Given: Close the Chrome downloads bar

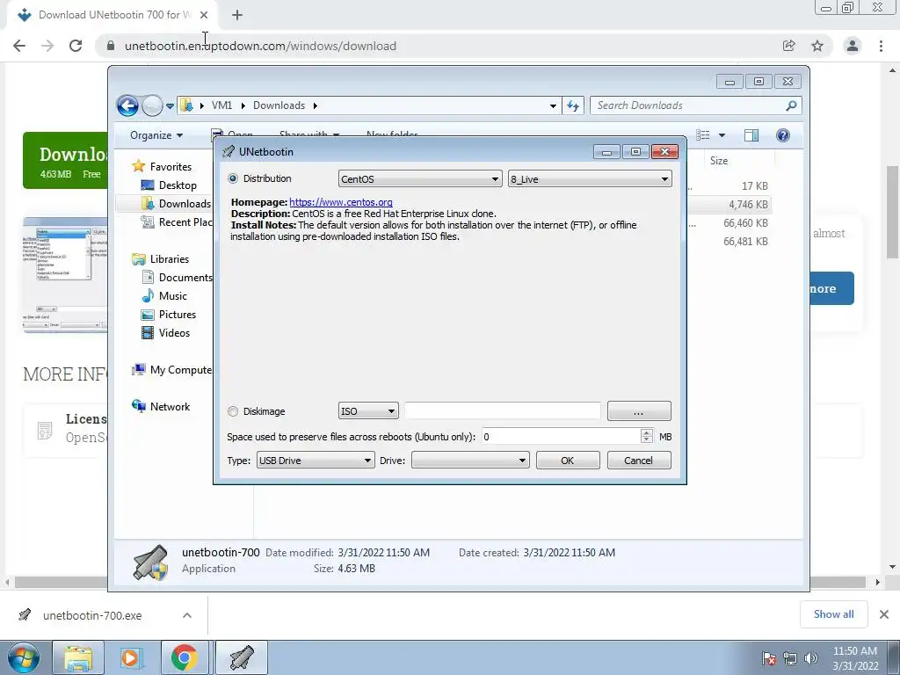Looking at the screenshot, I should (884, 614).
